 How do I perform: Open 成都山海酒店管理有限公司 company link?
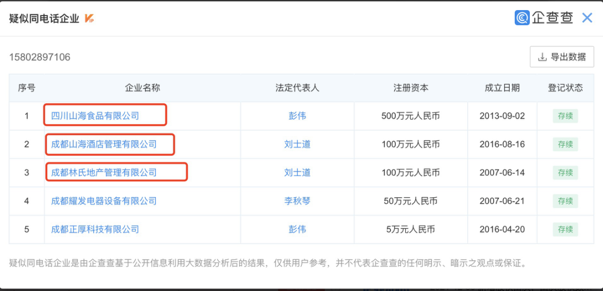(x=104, y=144)
